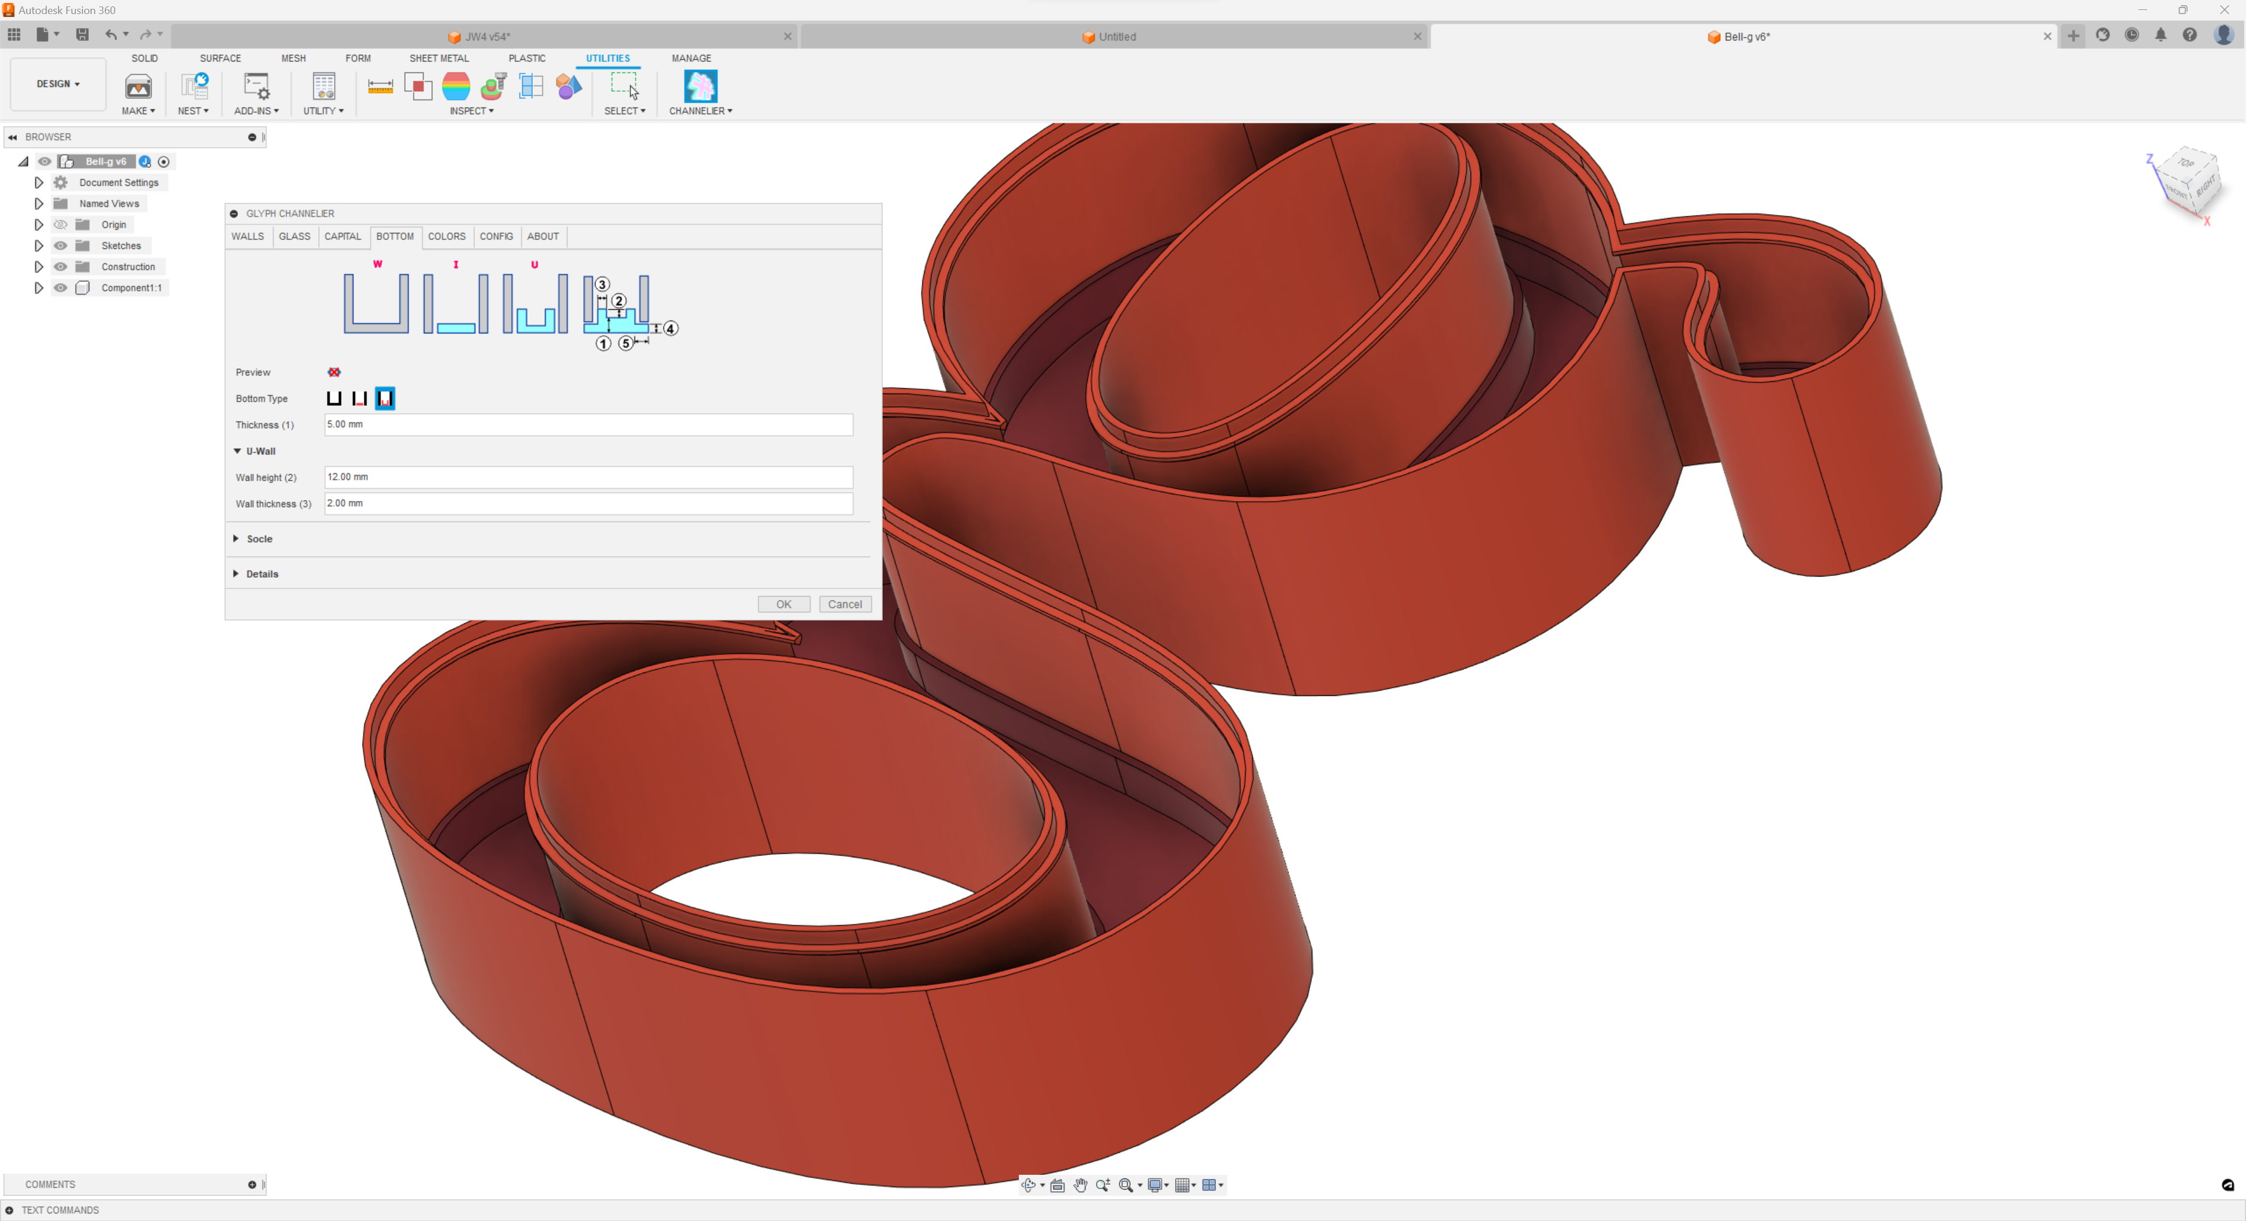This screenshot has height=1221, width=2246.
Task: Open the SHEET METAL ribbon tab
Action: click(439, 58)
